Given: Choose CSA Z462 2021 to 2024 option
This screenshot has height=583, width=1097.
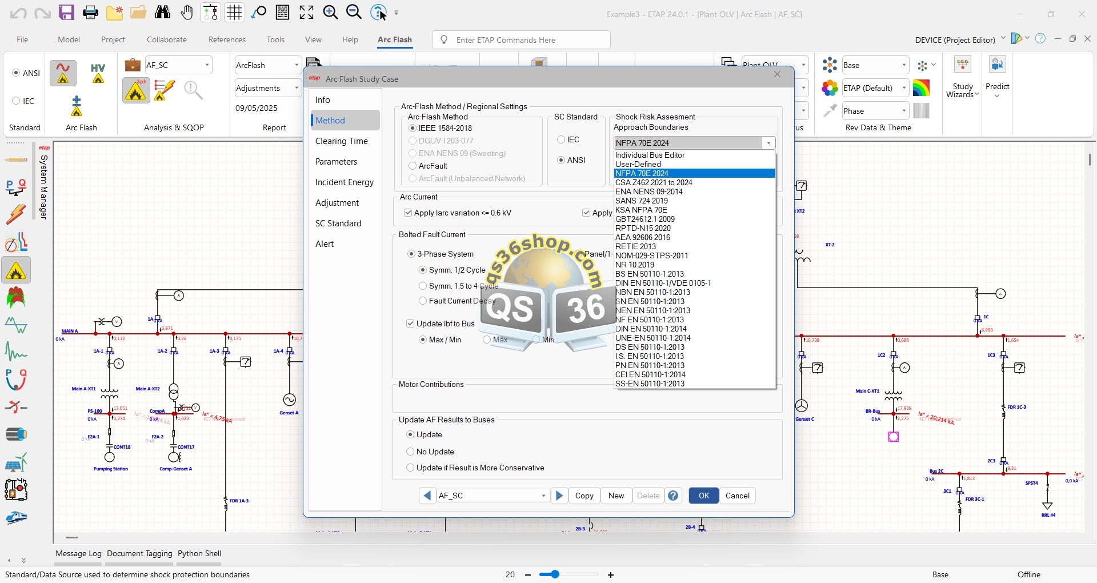Looking at the screenshot, I should [x=694, y=183].
